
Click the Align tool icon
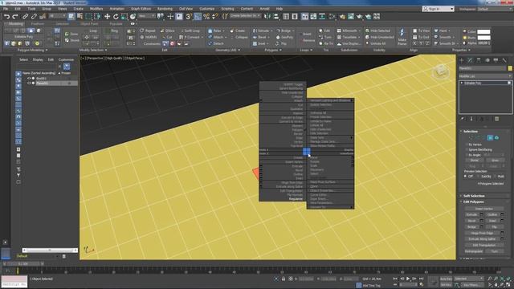[276, 16]
